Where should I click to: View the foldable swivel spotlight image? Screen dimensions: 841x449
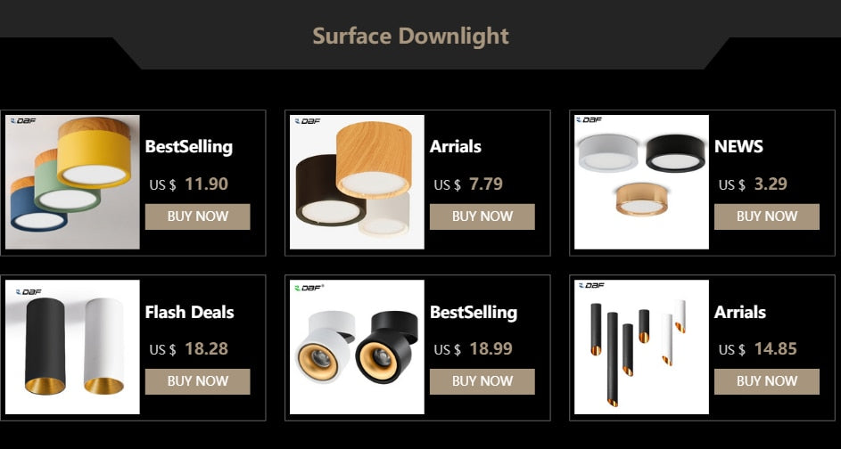357,347
